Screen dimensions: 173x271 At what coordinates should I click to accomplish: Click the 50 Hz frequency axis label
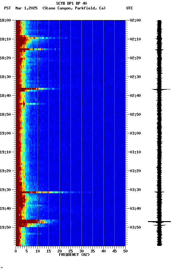click(x=125, y=251)
